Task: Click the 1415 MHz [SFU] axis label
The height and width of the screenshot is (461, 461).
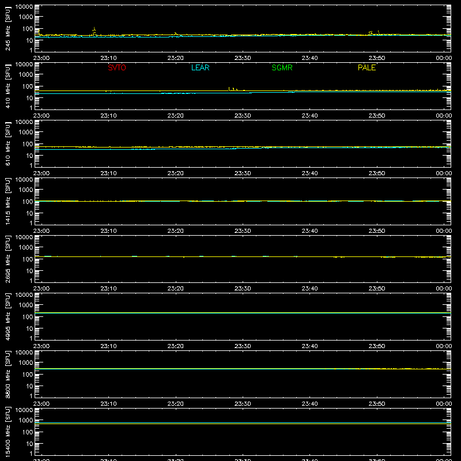Action: pyautogui.click(x=7, y=201)
